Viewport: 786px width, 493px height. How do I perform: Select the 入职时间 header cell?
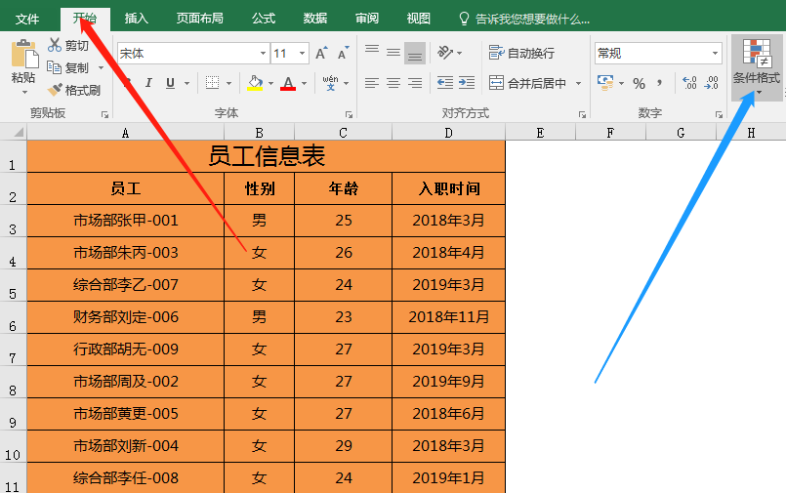[448, 188]
